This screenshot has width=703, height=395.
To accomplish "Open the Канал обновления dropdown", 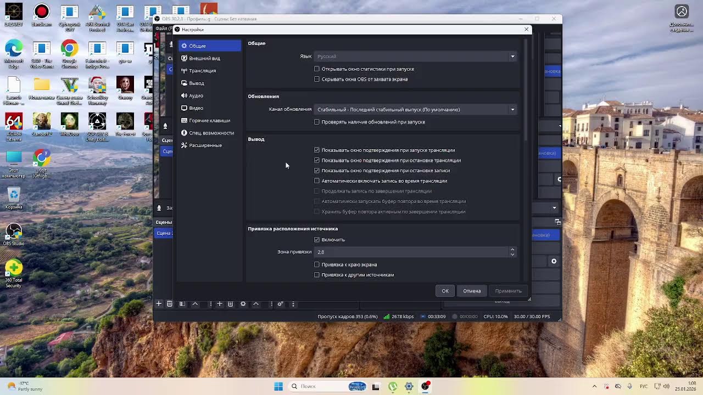I will coord(415,109).
